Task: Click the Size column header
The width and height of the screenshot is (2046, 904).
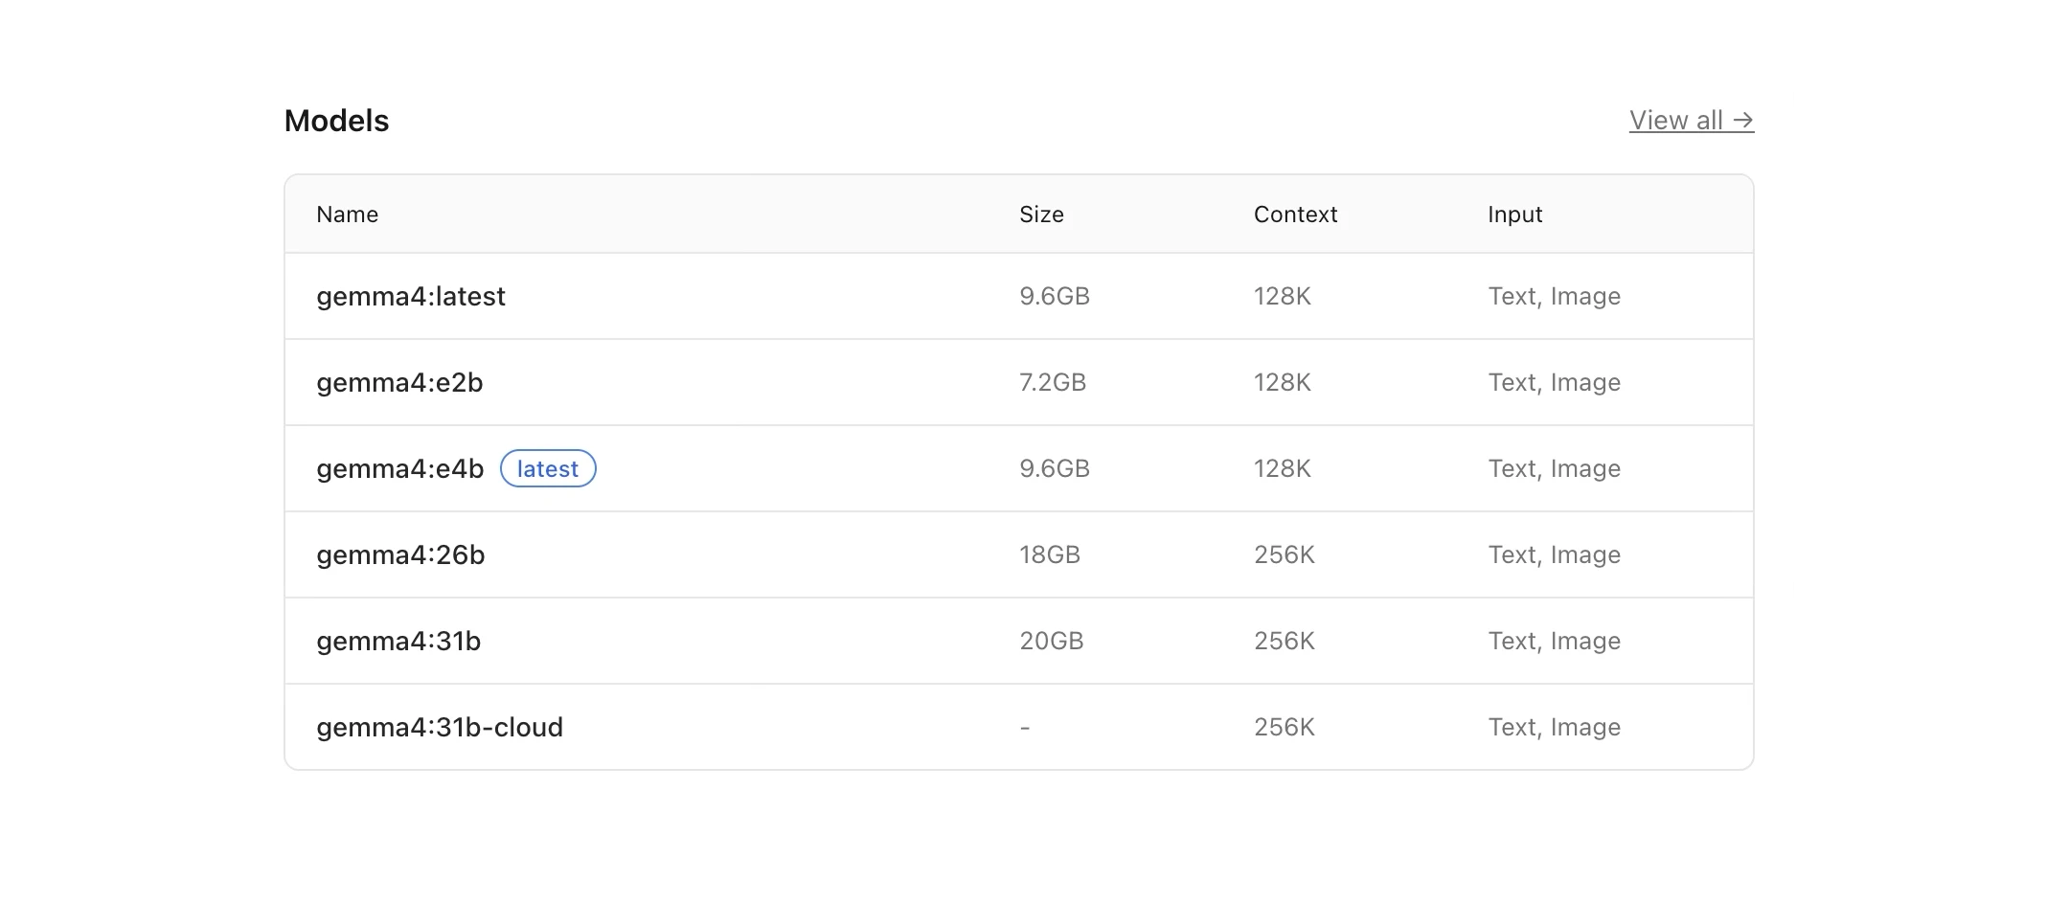Action: point(1041,215)
